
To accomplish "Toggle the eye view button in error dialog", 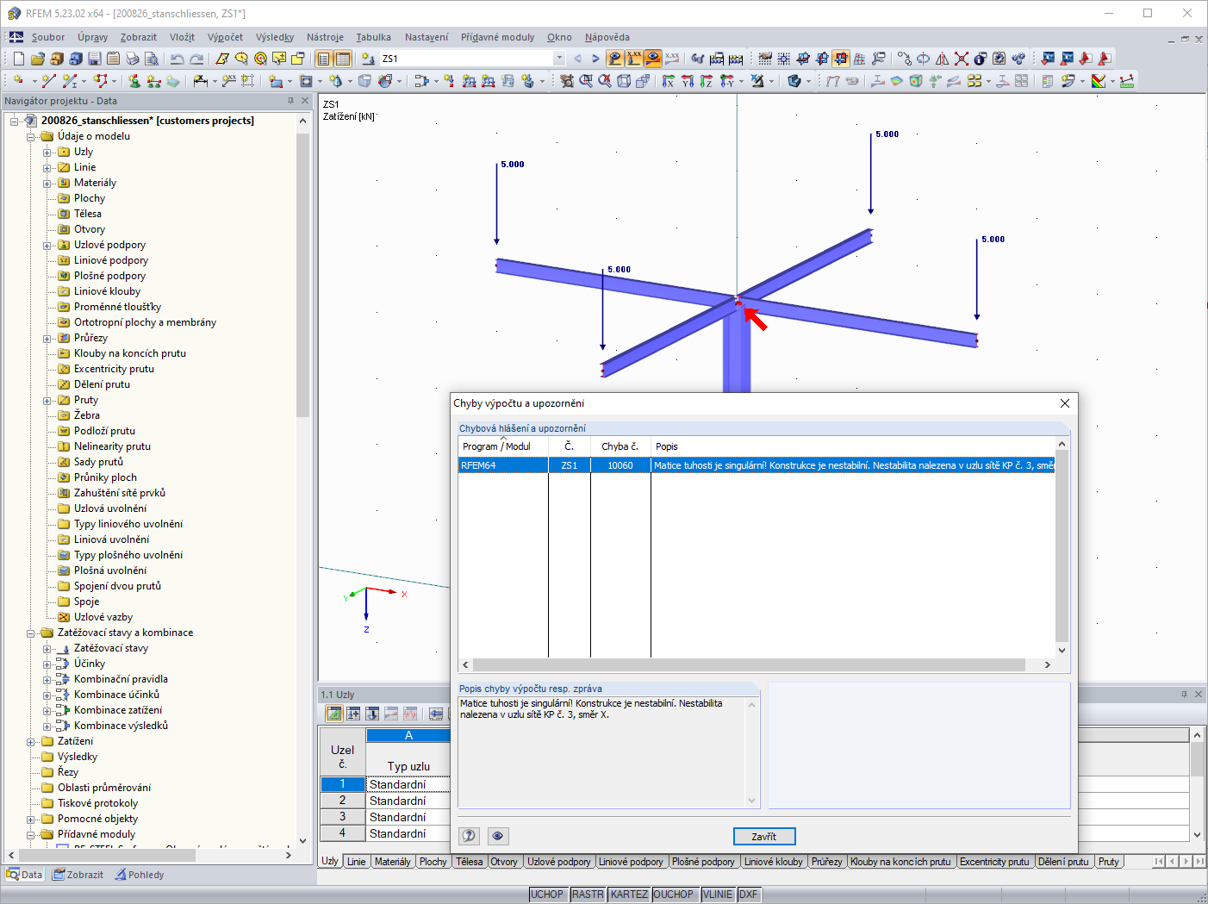I will (498, 836).
